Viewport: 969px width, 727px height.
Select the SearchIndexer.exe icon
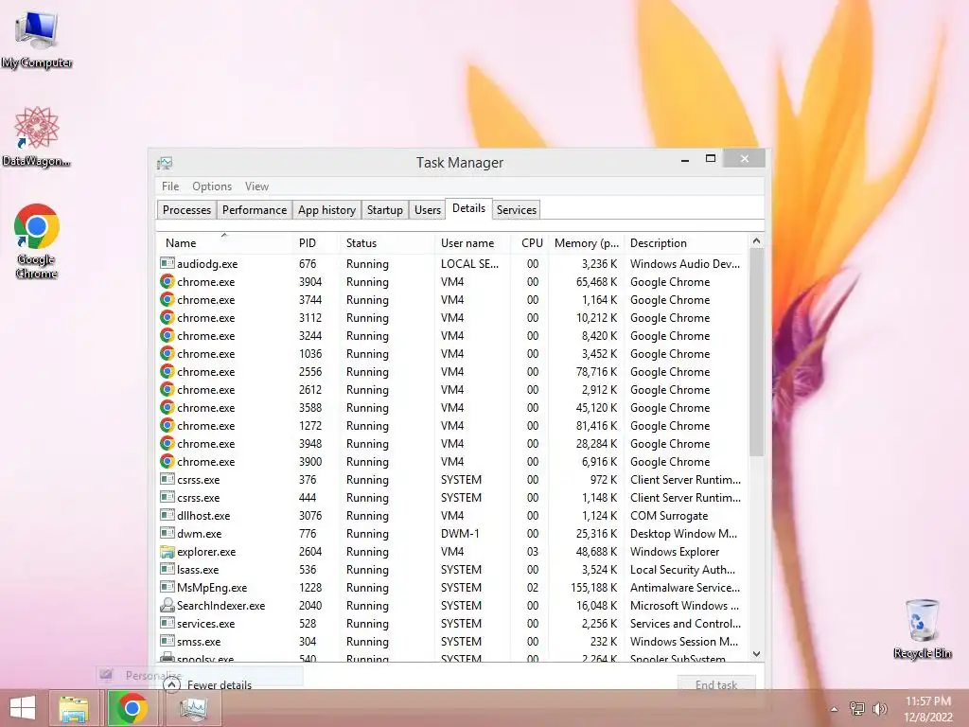(167, 605)
